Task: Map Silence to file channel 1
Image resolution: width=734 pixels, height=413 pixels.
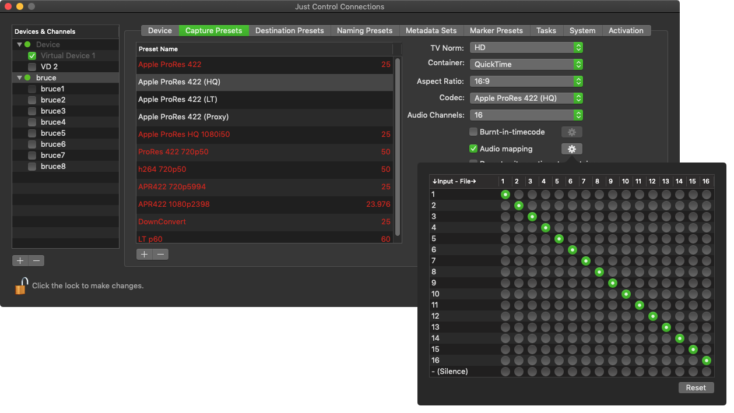Action: click(505, 371)
